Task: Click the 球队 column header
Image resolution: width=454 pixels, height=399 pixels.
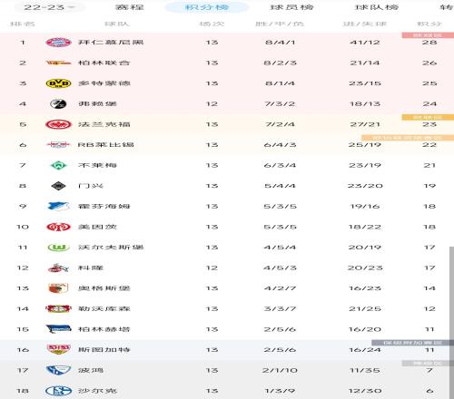Action: coord(117,24)
